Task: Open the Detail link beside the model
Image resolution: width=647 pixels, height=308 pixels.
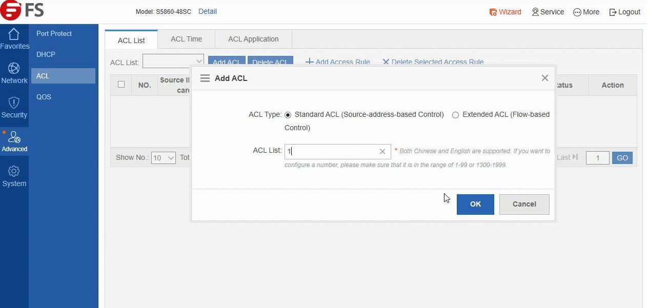Action: coord(207,11)
